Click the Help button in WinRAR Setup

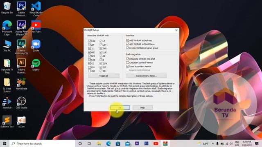tap(142, 108)
